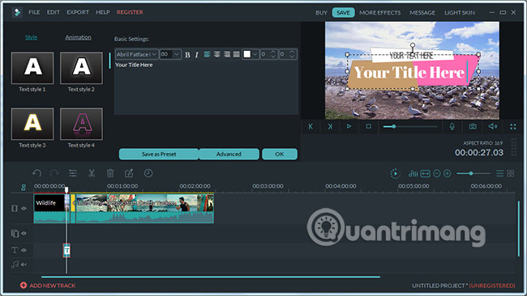Toggle visibility eye on the video track

(x=24, y=208)
